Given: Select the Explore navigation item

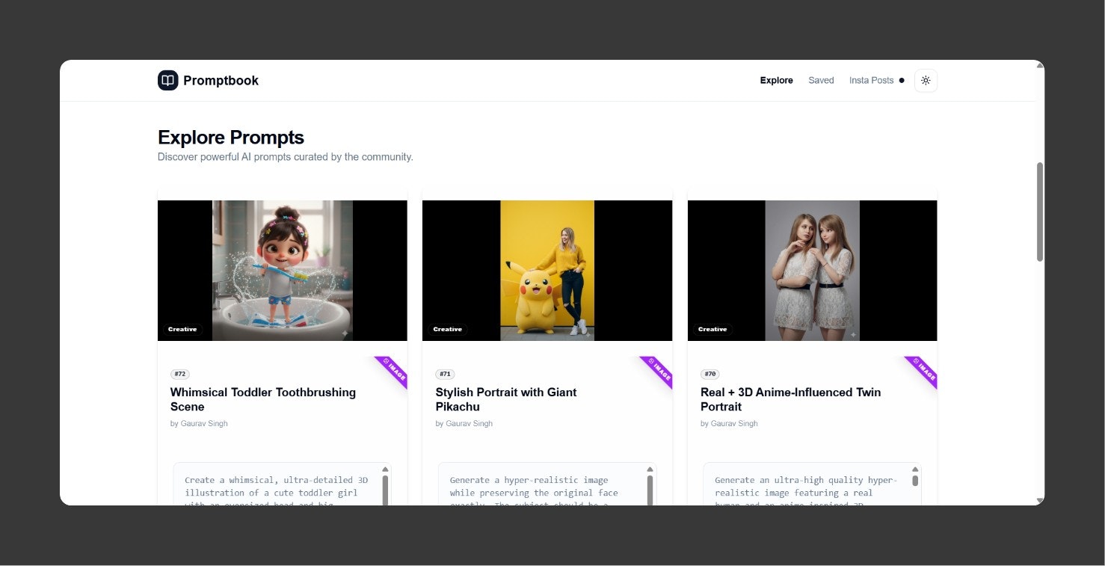Looking at the screenshot, I should [776, 80].
